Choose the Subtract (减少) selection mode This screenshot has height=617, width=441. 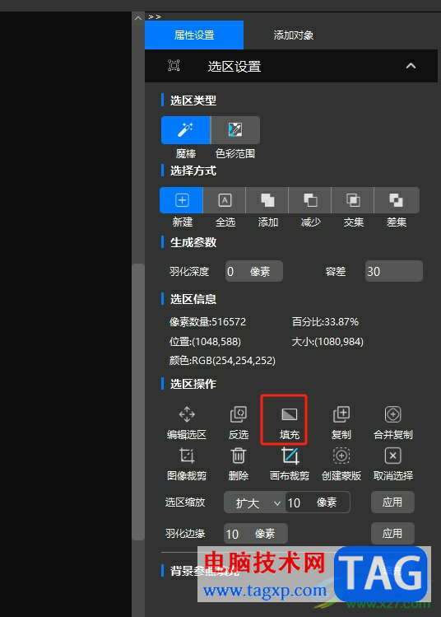pos(310,200)
